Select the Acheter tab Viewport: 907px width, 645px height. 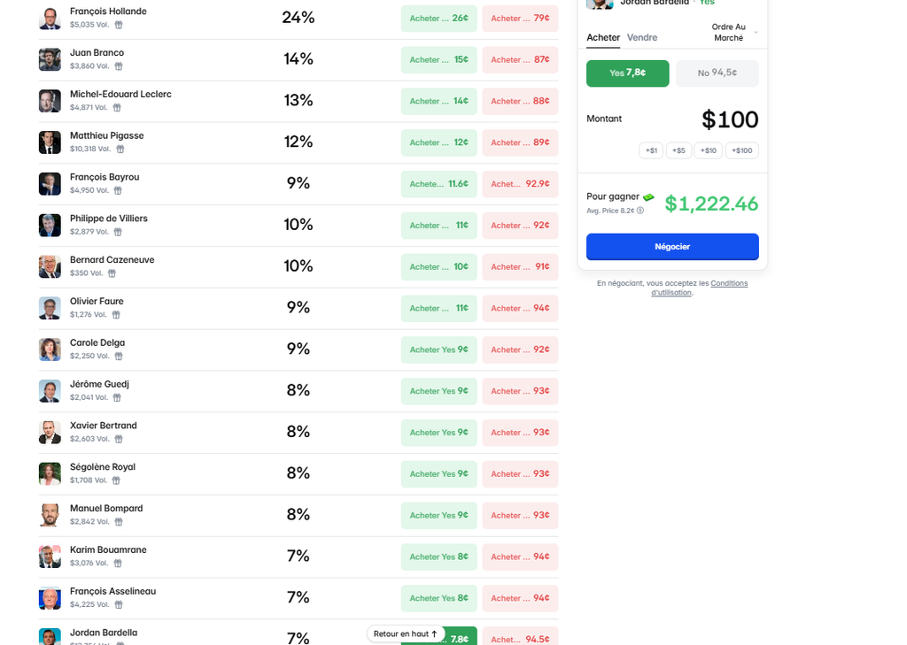pos(603,37)
